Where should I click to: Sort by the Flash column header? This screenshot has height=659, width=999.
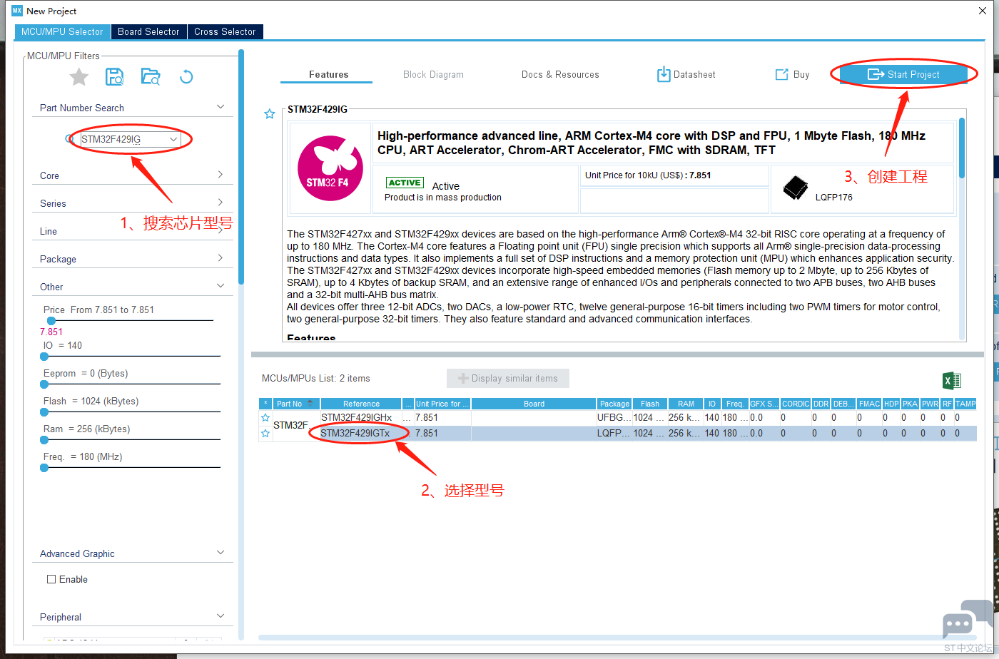650,404
